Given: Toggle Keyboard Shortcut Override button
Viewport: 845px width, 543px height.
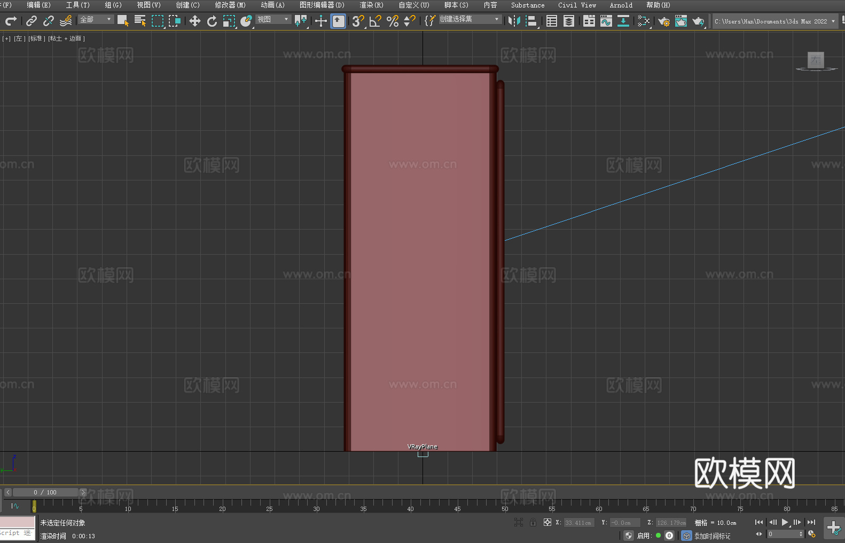Looking at the screenshot, I should point(338,21).
